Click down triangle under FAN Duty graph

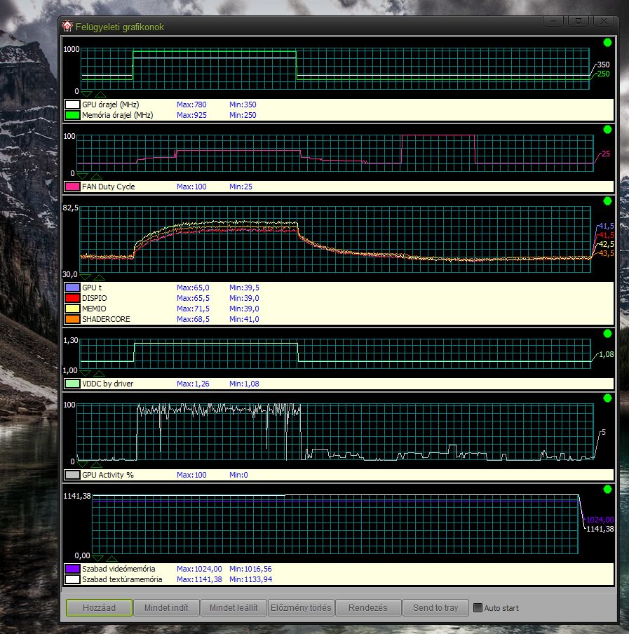[82, 176]
